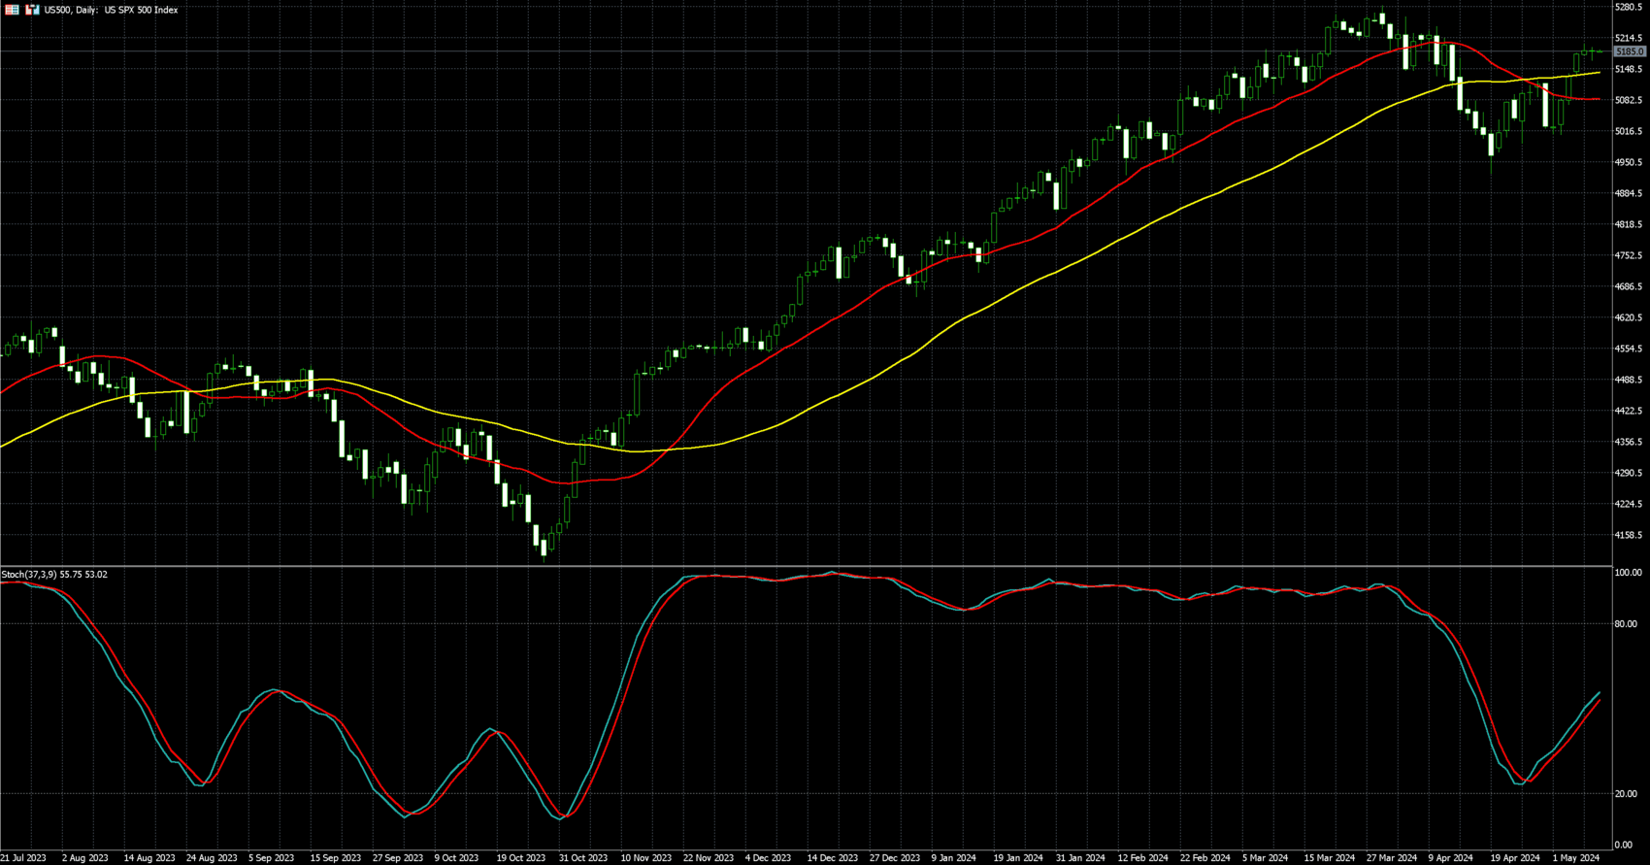
Task: Click the 31 Oct 2023 date label
Action: coord(582,858)
